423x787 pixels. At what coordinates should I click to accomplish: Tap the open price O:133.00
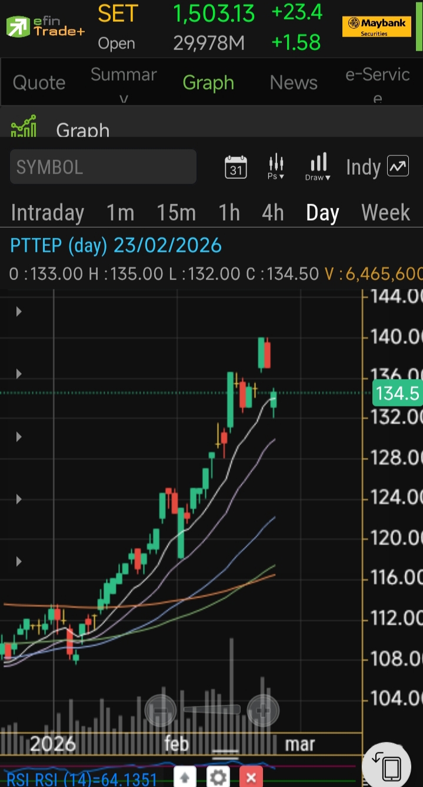46,274
